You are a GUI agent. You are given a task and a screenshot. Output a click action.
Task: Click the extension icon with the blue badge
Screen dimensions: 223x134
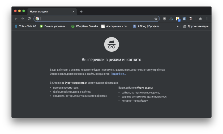(178, 19)
